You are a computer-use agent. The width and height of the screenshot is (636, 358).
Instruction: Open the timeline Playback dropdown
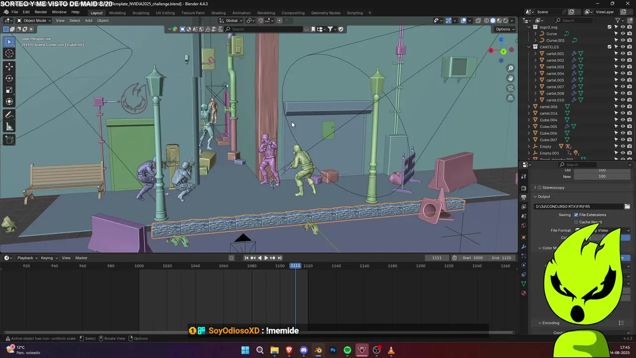(x=27, y=258)
